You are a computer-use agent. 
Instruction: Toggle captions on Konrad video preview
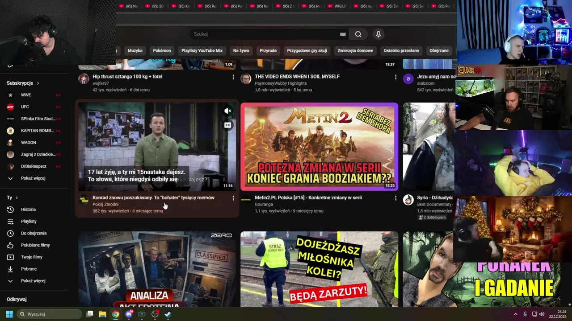(227, 125)
